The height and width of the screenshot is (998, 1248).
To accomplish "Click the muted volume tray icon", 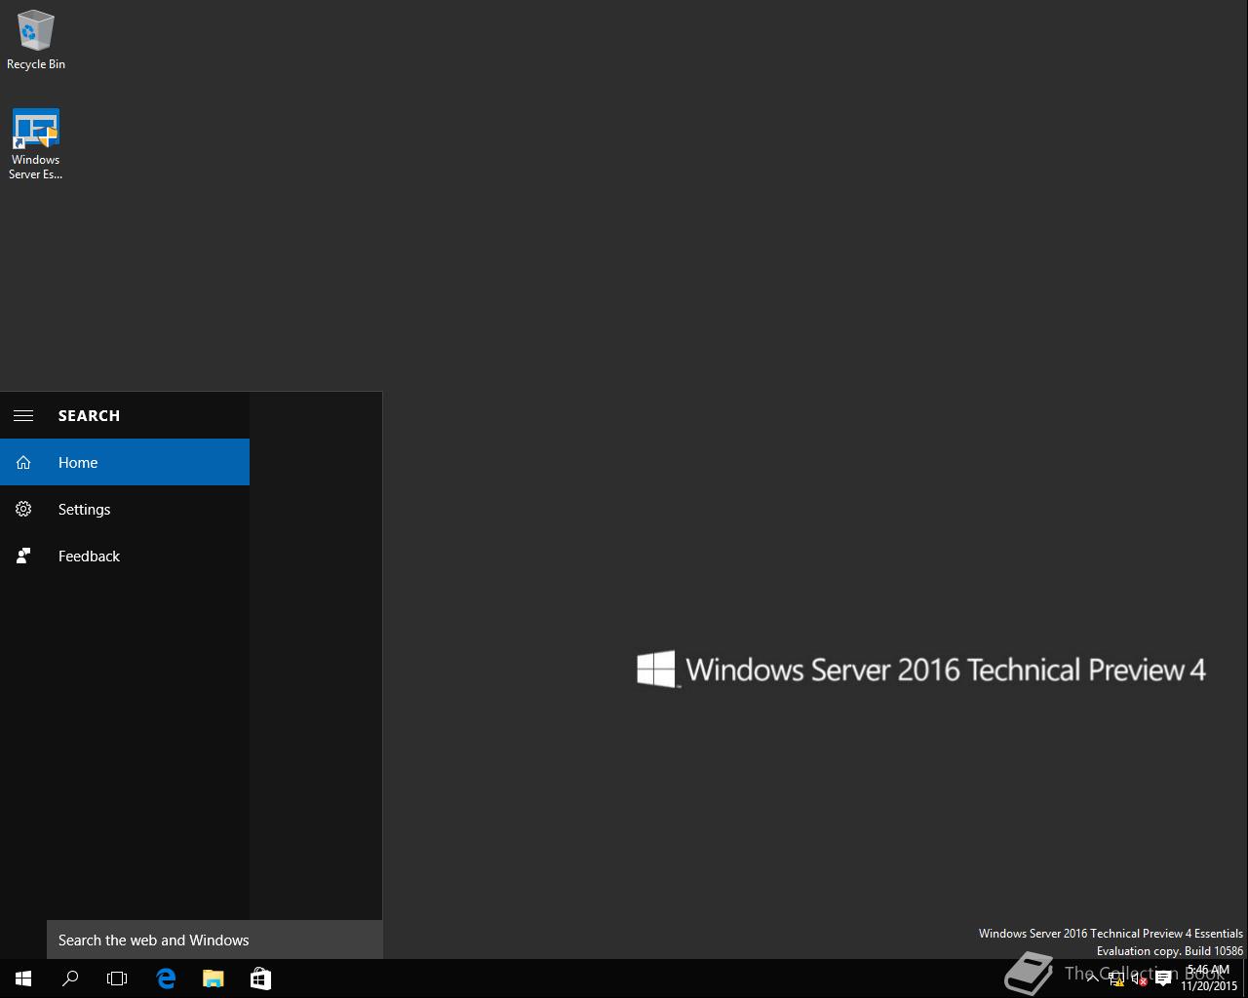I will coord(1140,979).
